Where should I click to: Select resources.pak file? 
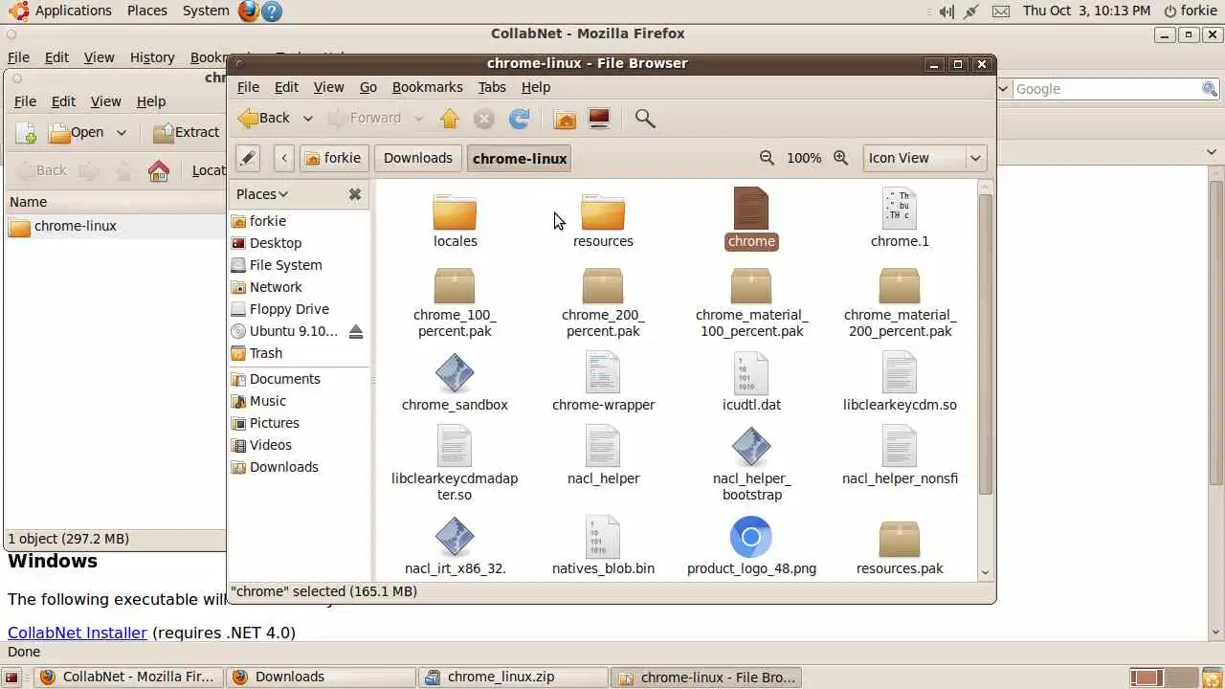(x=900, y=546)
